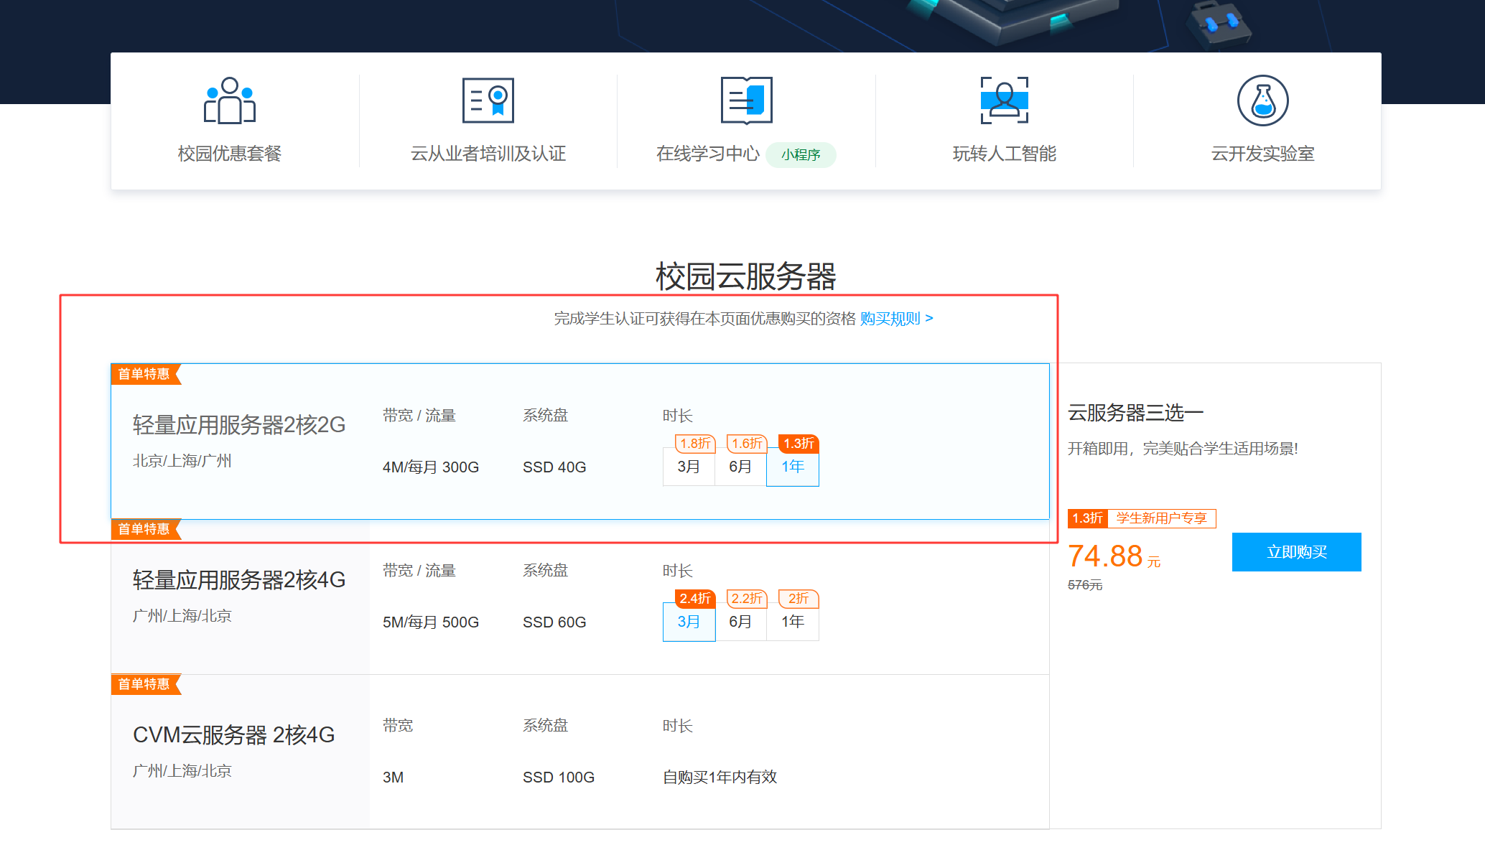
Task: Click the campus discount package people icon
Action: tap(230, 101)
